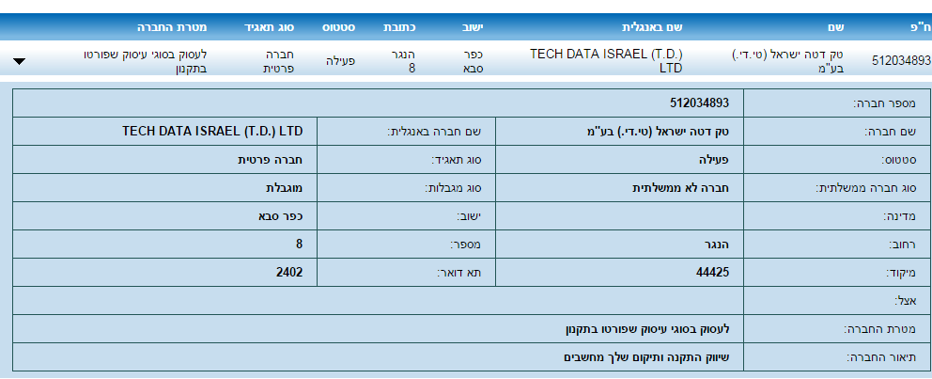
Task: Click the company description text in the last row
Action: click(645, 356)
